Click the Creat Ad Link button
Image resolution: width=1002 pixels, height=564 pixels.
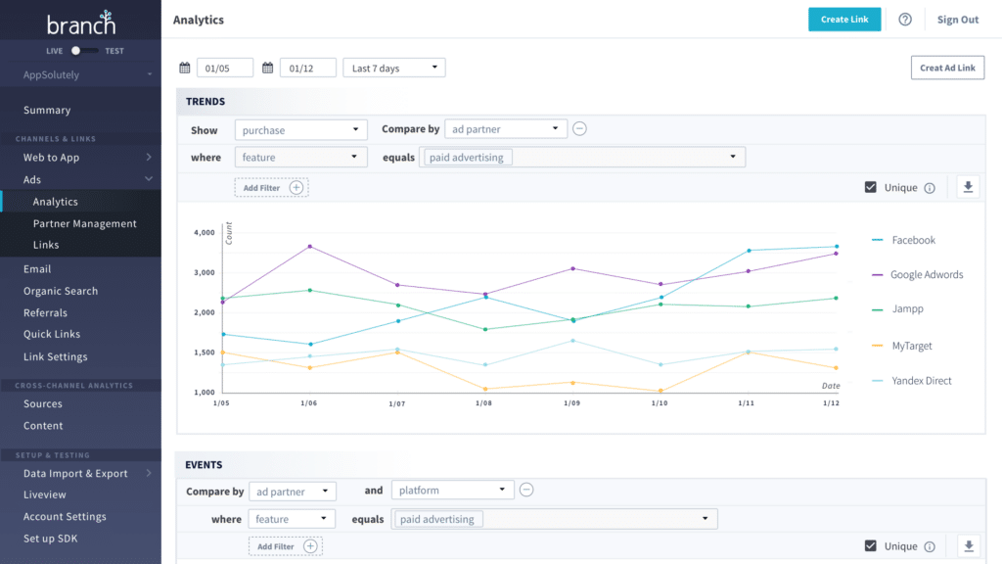[x=947, y=68]
